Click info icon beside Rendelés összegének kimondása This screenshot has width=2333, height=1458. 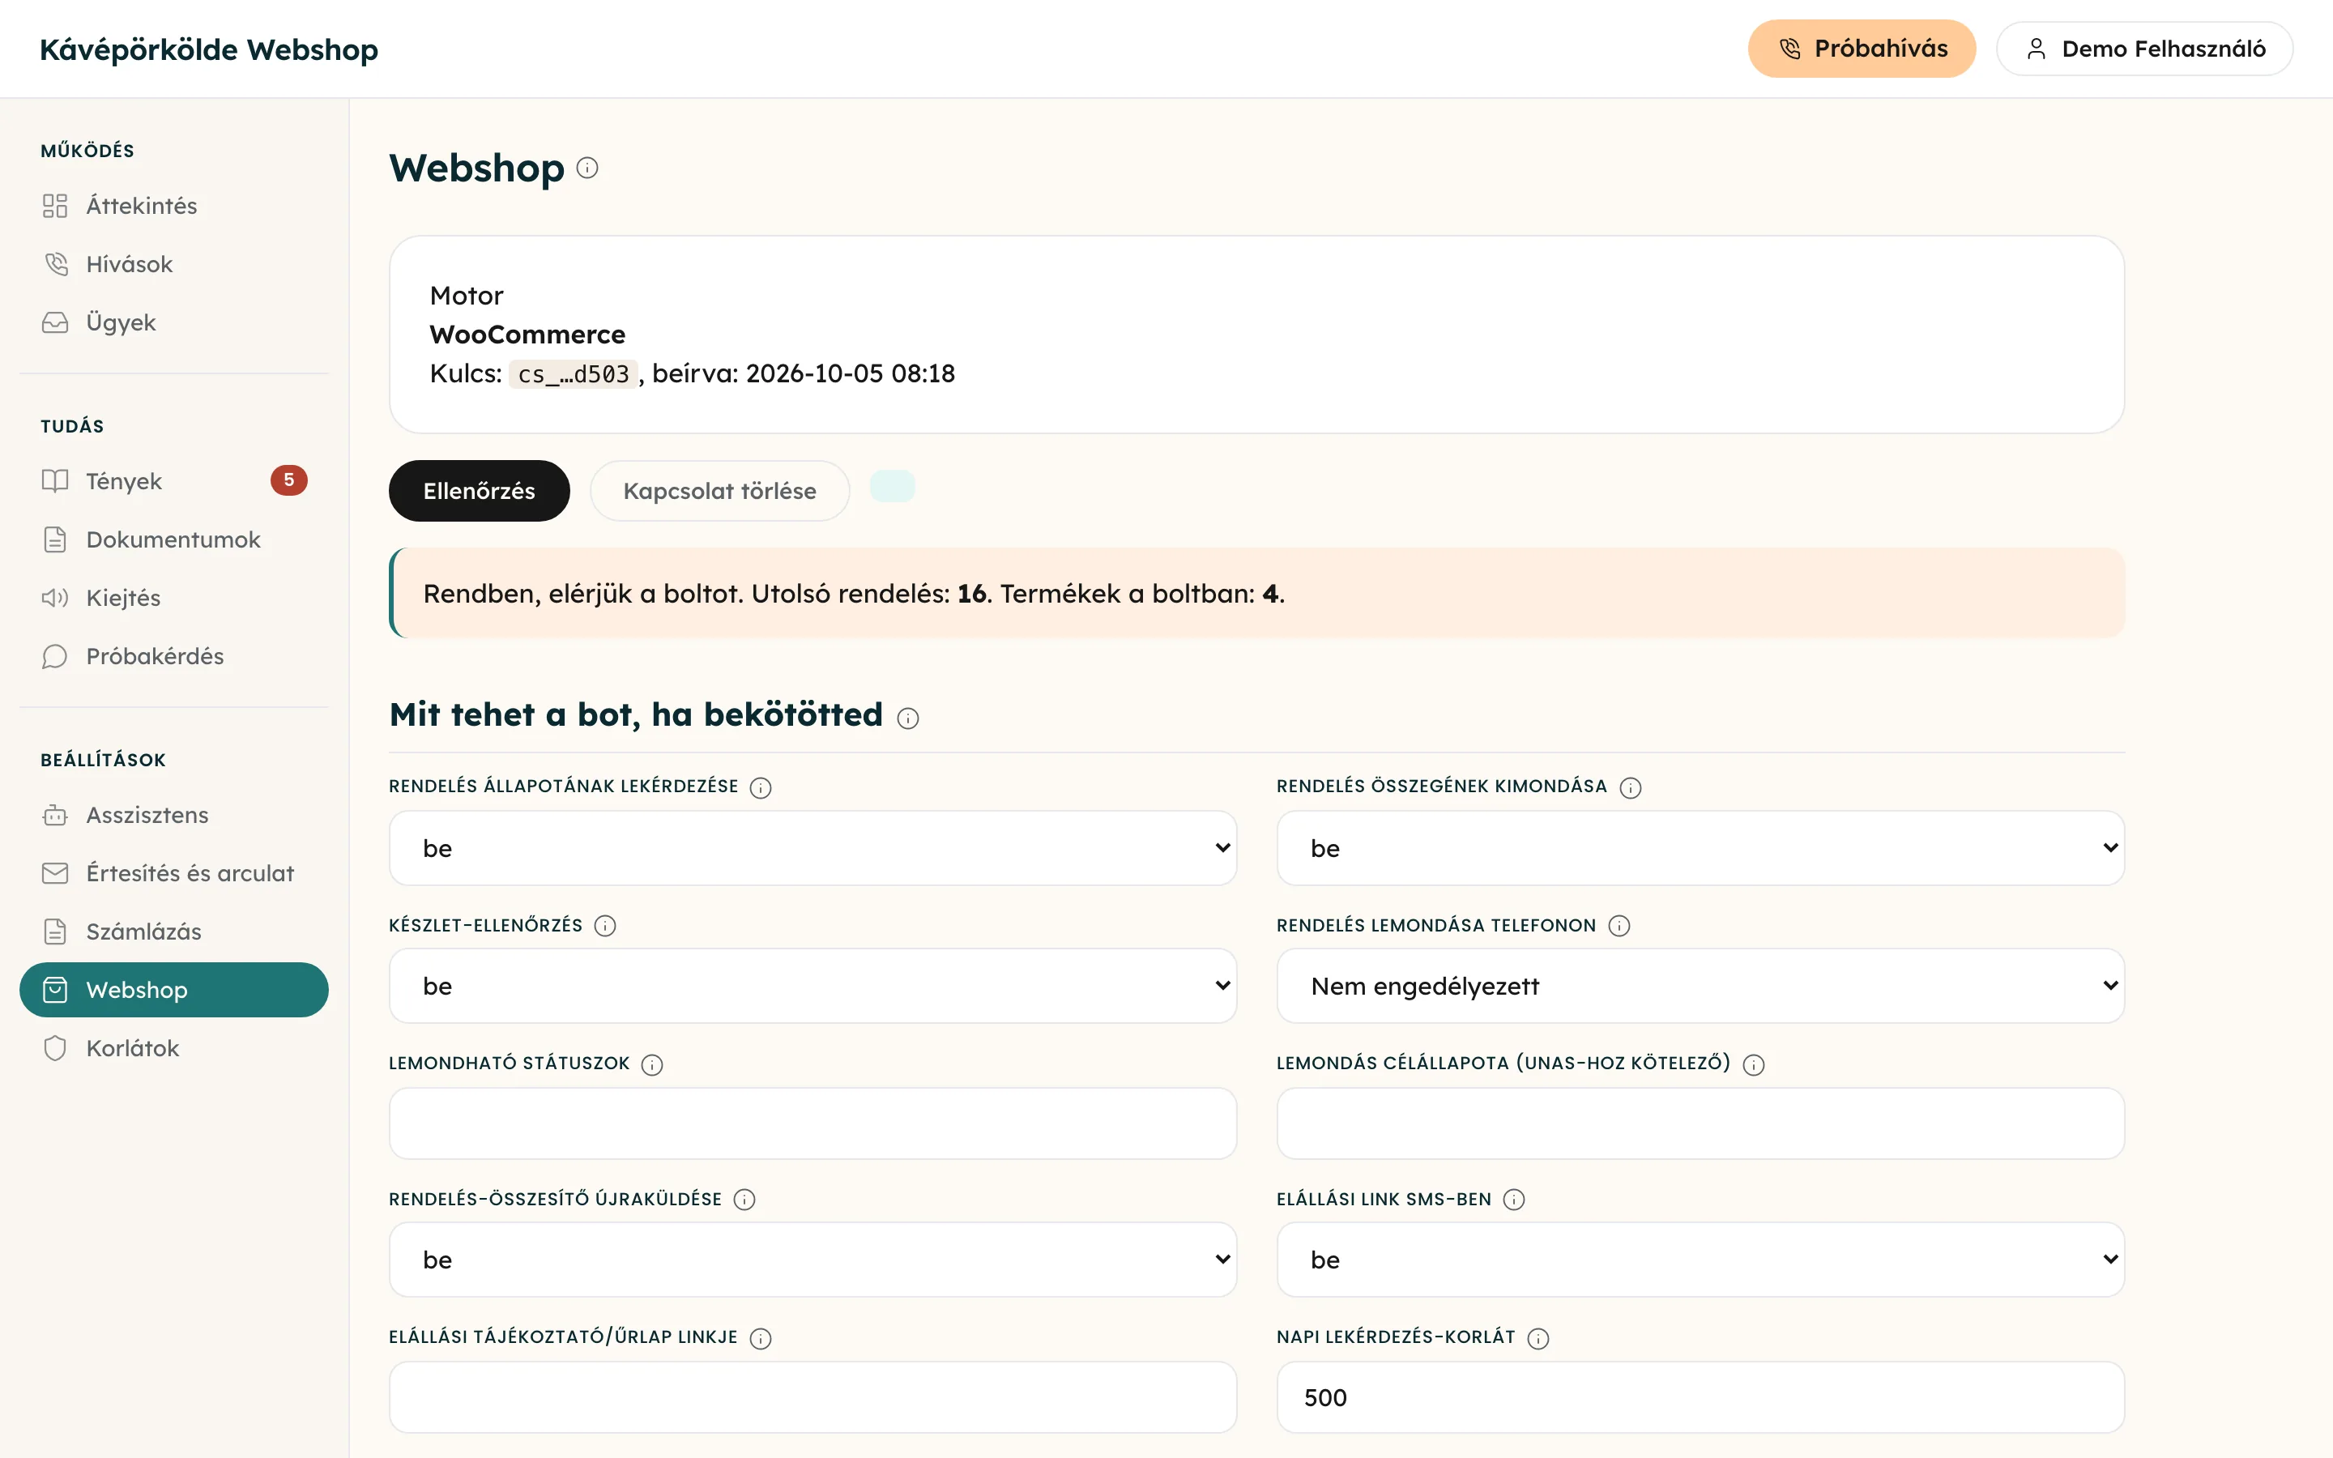pos(1630,788)
